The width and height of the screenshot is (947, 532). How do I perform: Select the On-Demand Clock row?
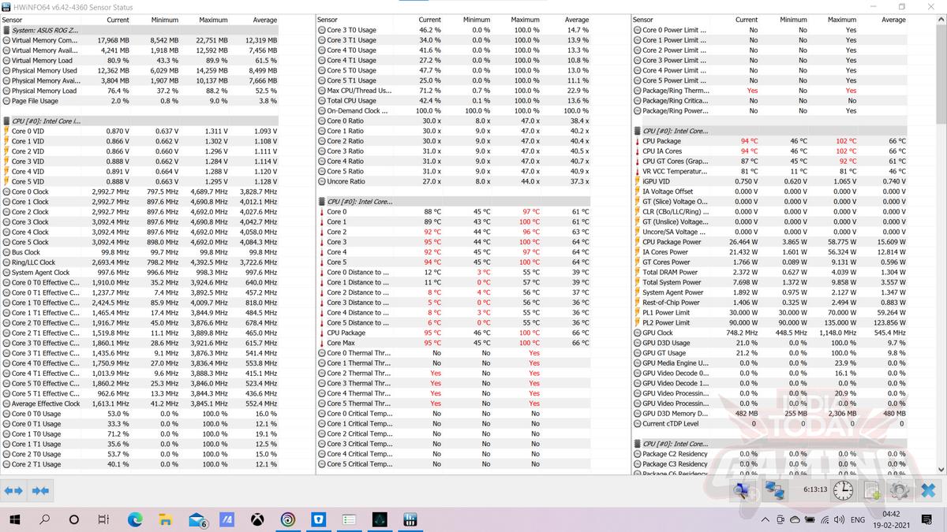[454, 111]
